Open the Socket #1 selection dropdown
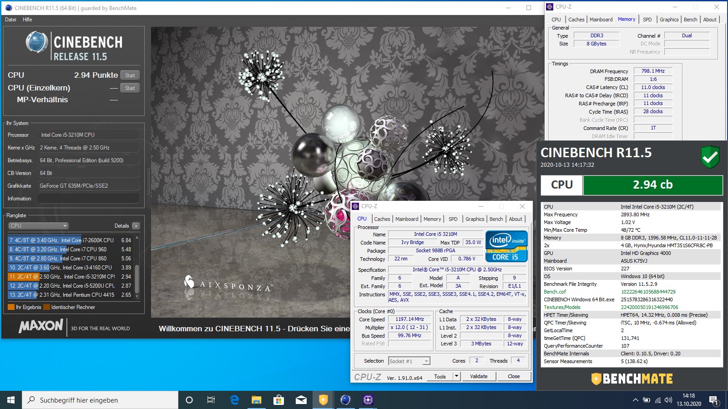 [409, 361]
